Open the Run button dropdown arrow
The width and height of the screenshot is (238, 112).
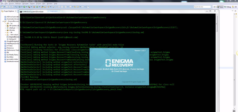tap(27, 7)
